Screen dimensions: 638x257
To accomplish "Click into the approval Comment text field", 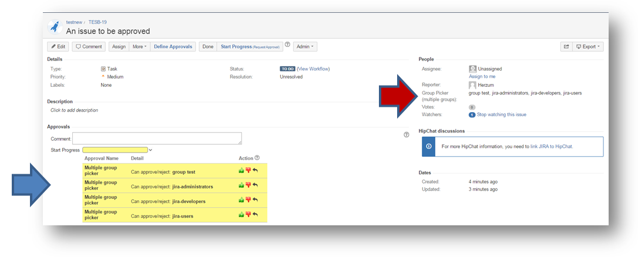I will coord(157,138).
